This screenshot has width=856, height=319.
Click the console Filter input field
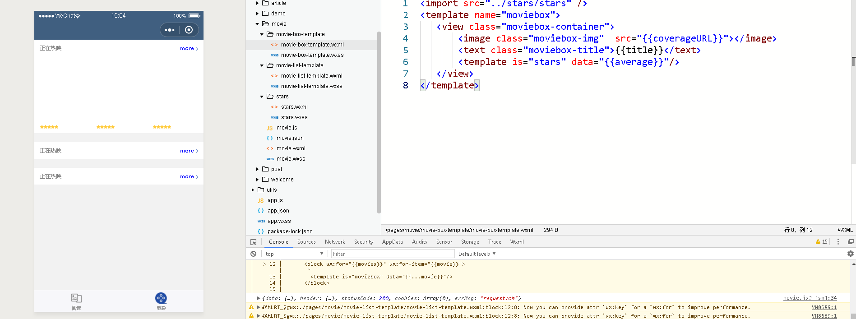[393, 254]
